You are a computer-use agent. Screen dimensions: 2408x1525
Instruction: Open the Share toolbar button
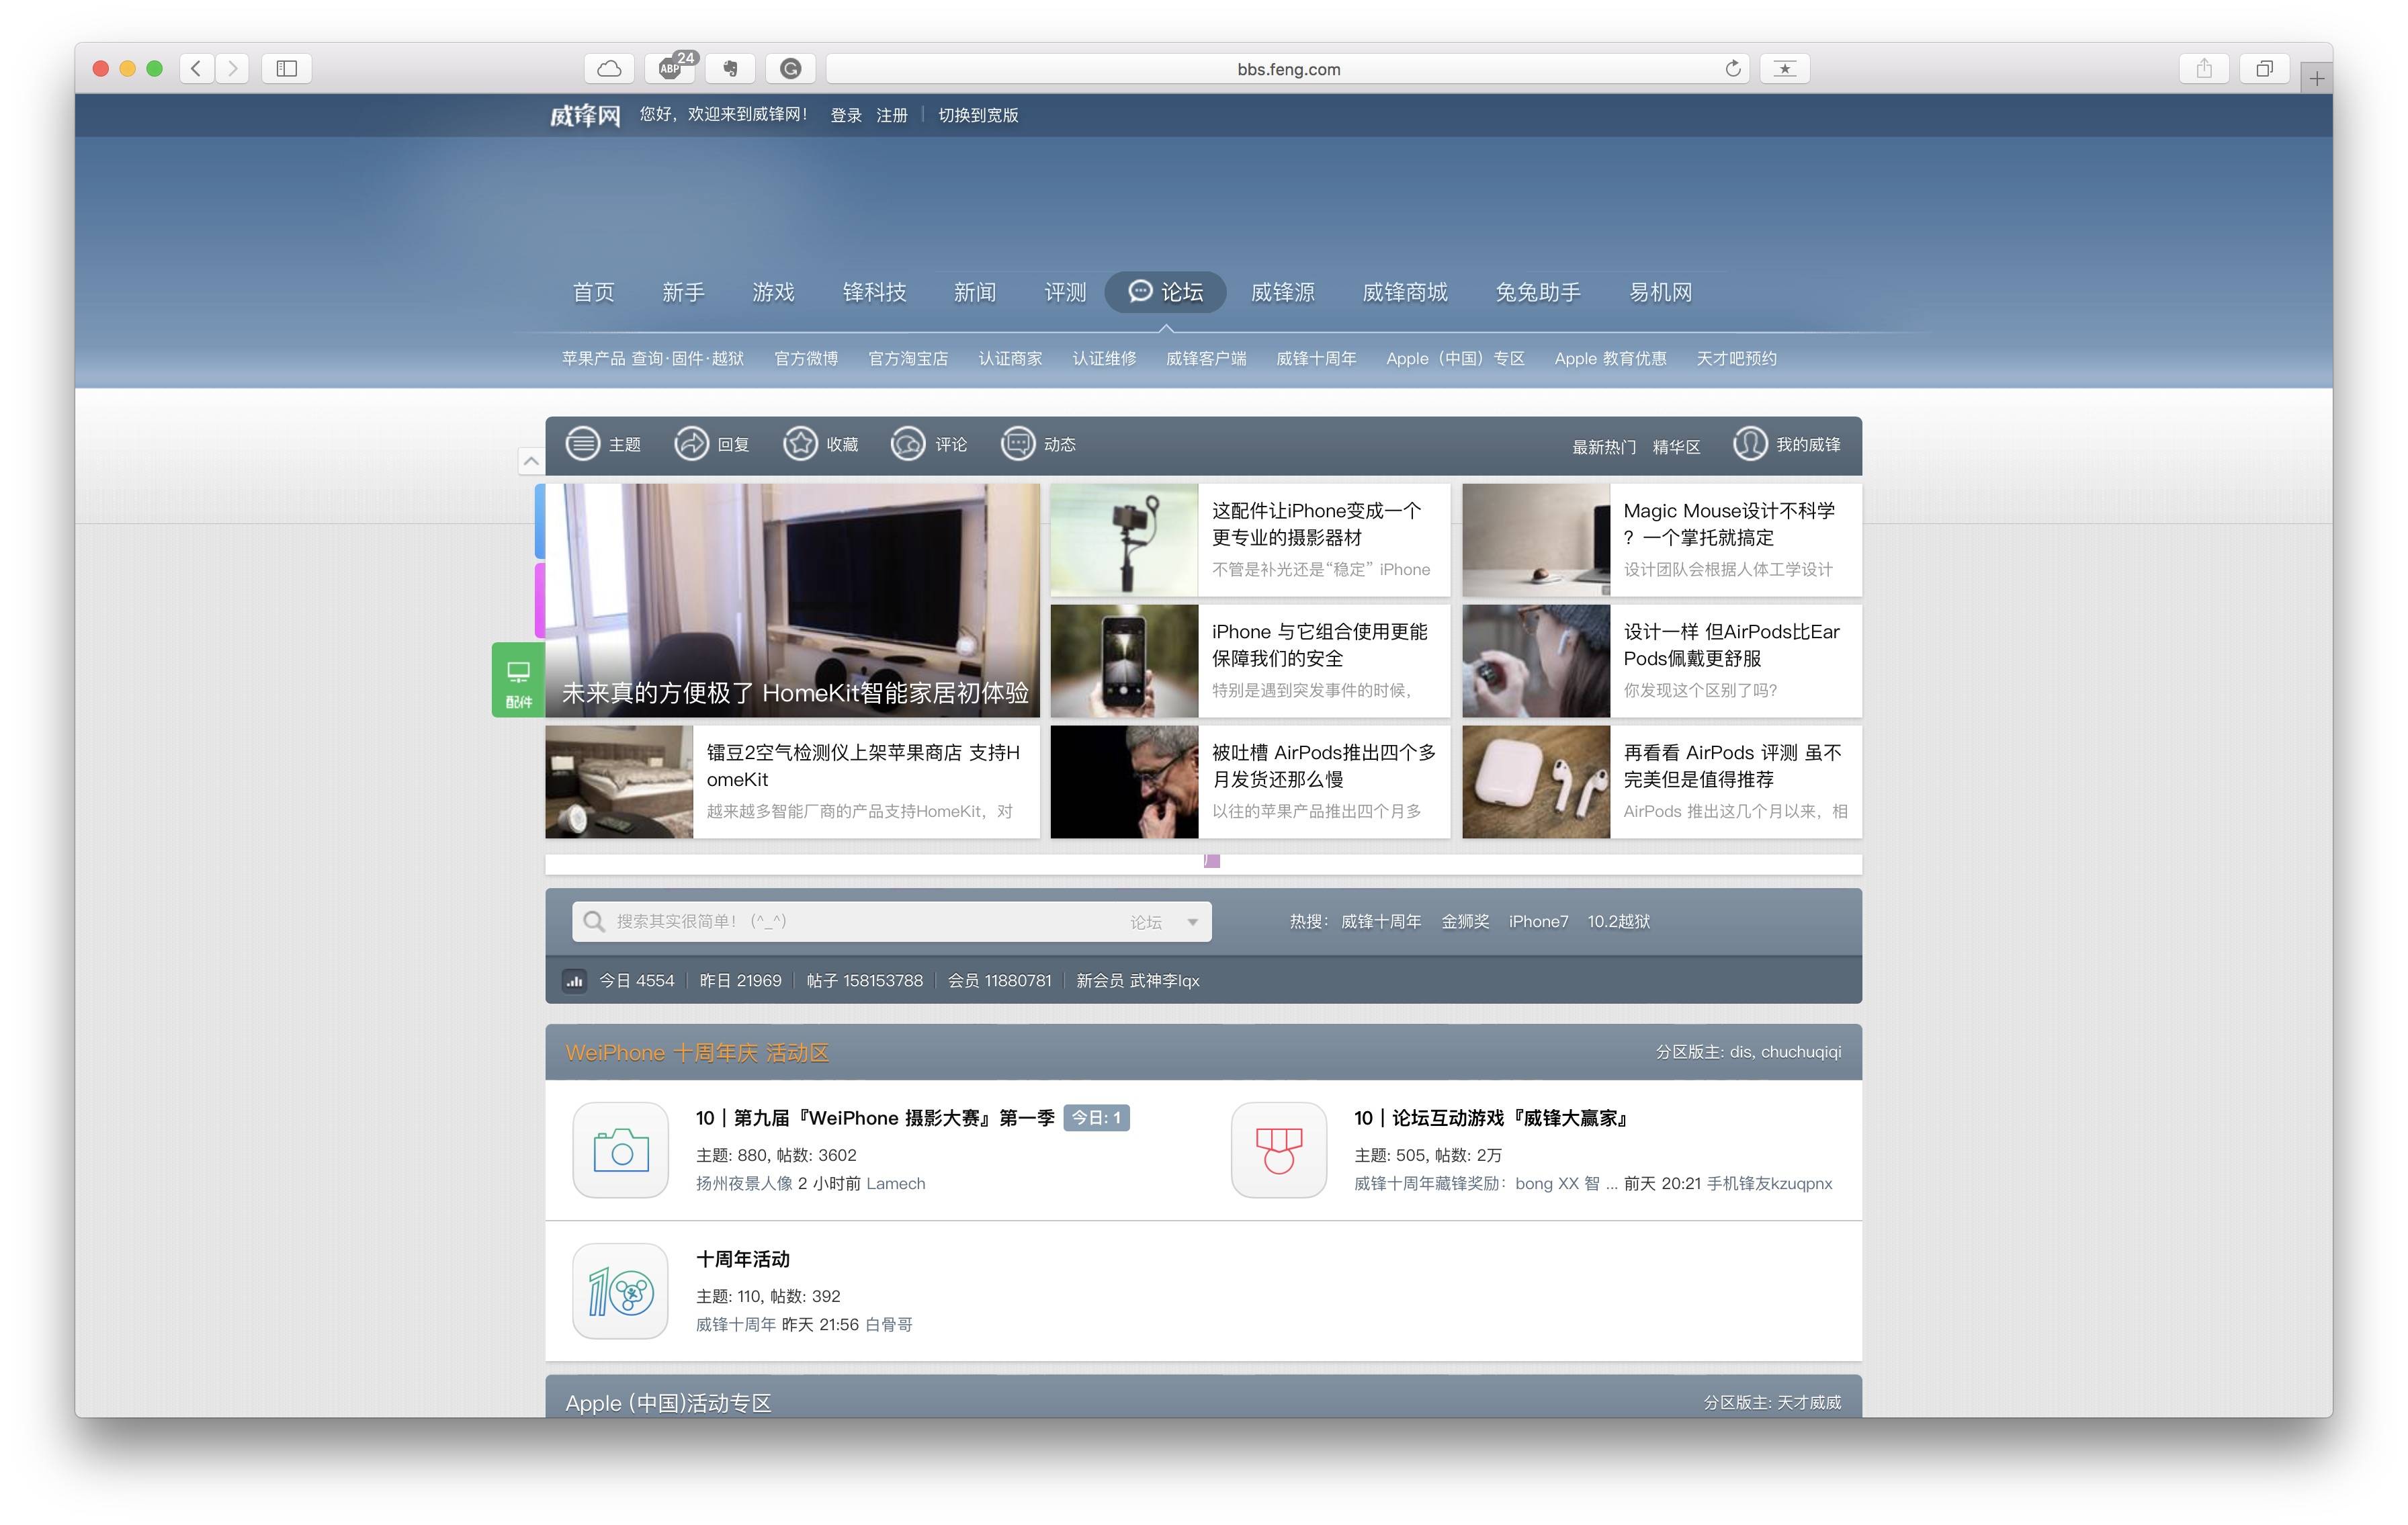2204,68
